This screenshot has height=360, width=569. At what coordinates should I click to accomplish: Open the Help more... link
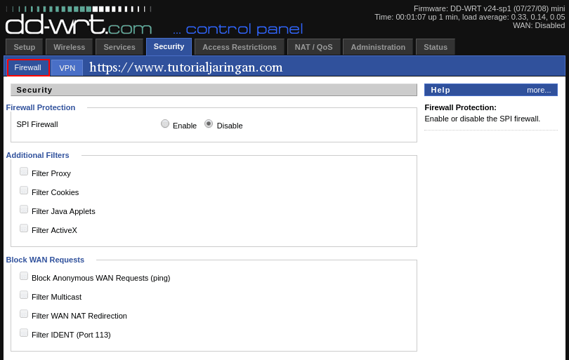539,90
